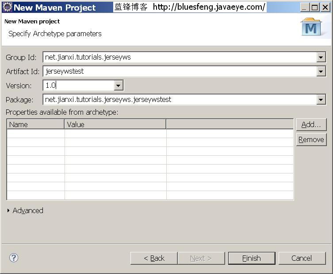
Task: Click the Finish button
Action: point(252,258)
